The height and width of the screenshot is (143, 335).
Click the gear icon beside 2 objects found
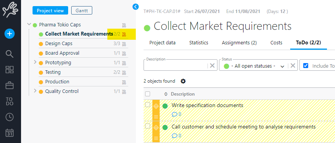[x=183, y=81]
